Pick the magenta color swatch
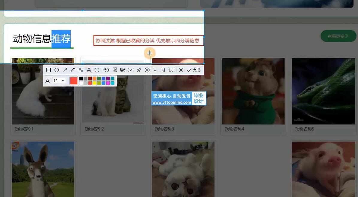This screenshot has width=358, height=197. [x=108, y=83]
